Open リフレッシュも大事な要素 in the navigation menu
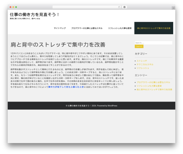 120,28
